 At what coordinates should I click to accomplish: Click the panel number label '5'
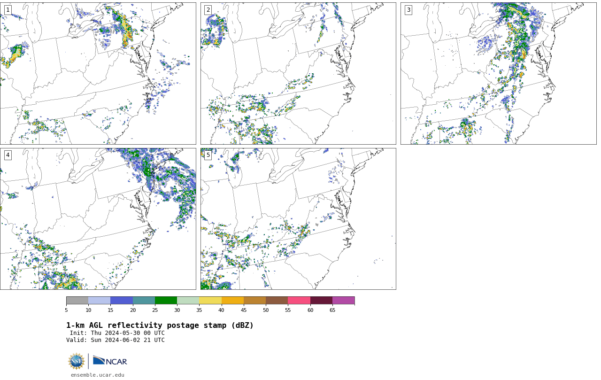(208, 155)
